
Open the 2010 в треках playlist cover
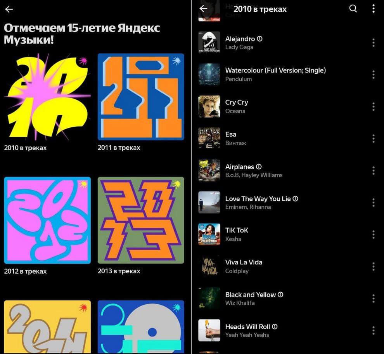point(47,97)
